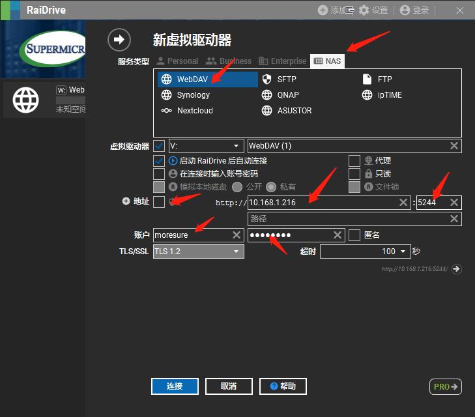The height and width of the screenshot is (417, 475).
Task: Toggle the virtual drive (虚拟驱动器) checkbox
Action: (x=159, y=146)
